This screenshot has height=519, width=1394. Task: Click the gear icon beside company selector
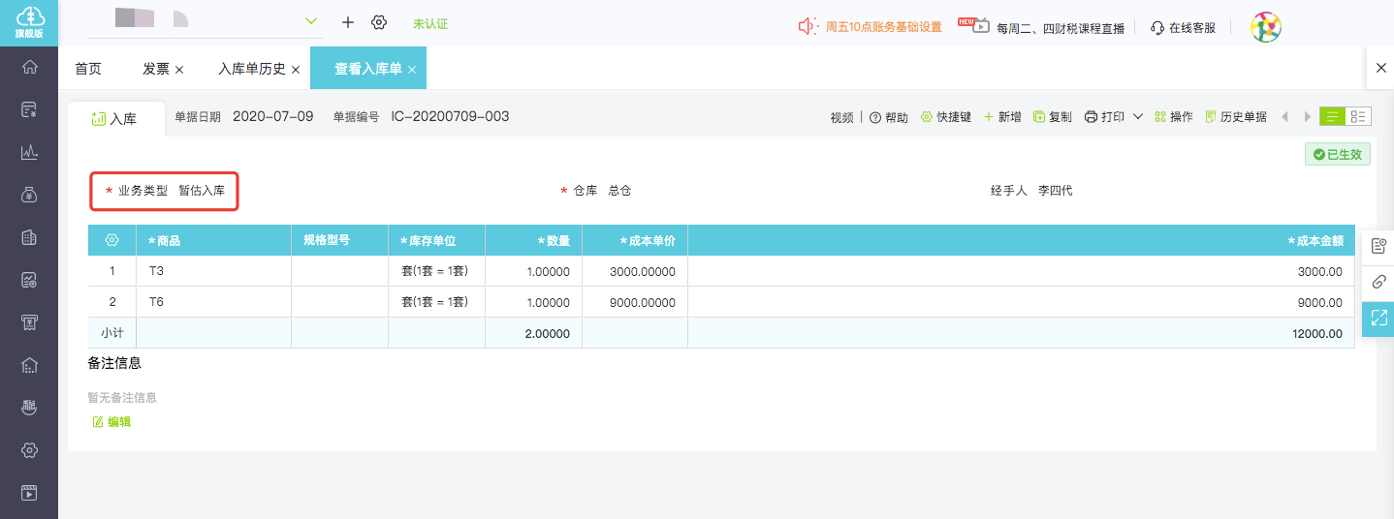pyautogui.click(x=379, y=22)
